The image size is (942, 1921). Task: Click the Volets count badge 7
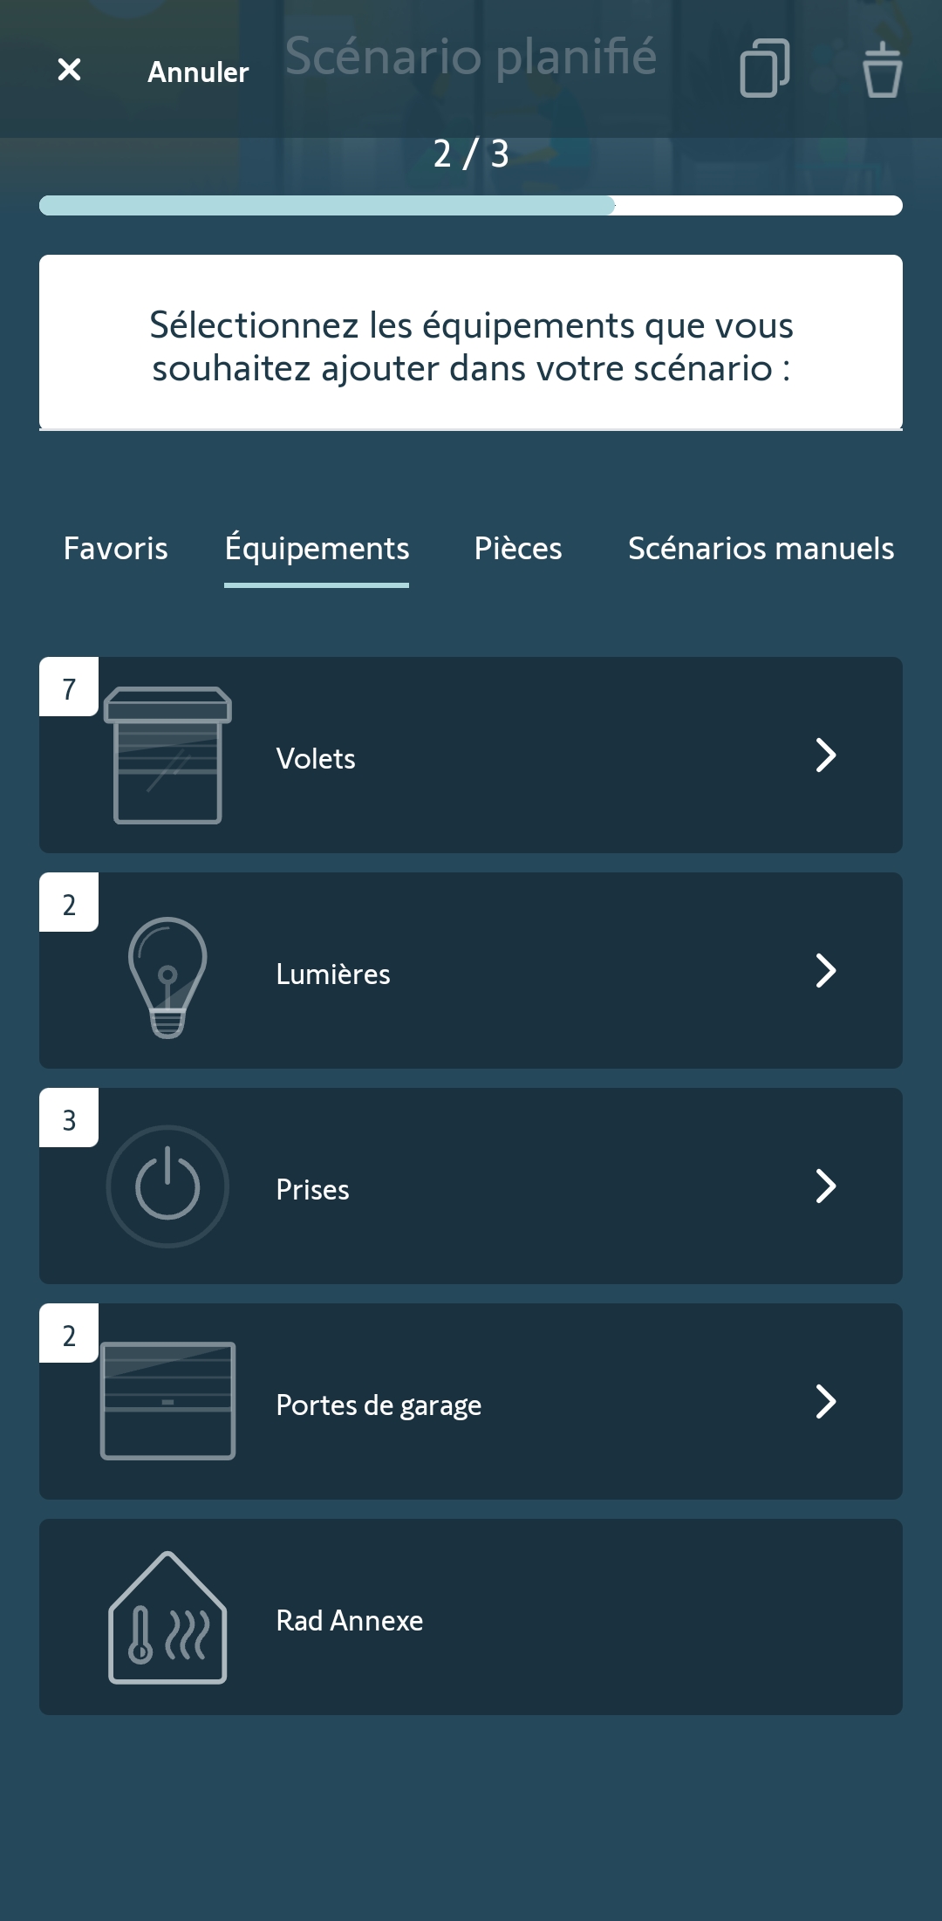tap(69, 688)
